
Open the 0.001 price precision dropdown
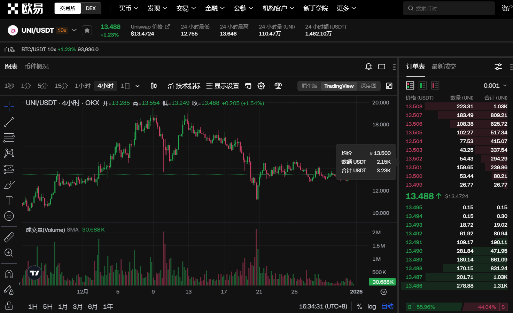(x=495, y=86)
